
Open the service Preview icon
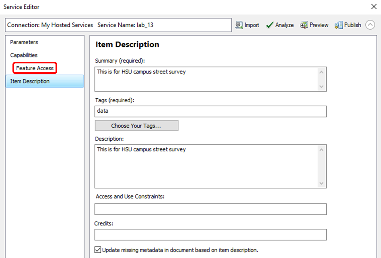click(x=304, y=25)
